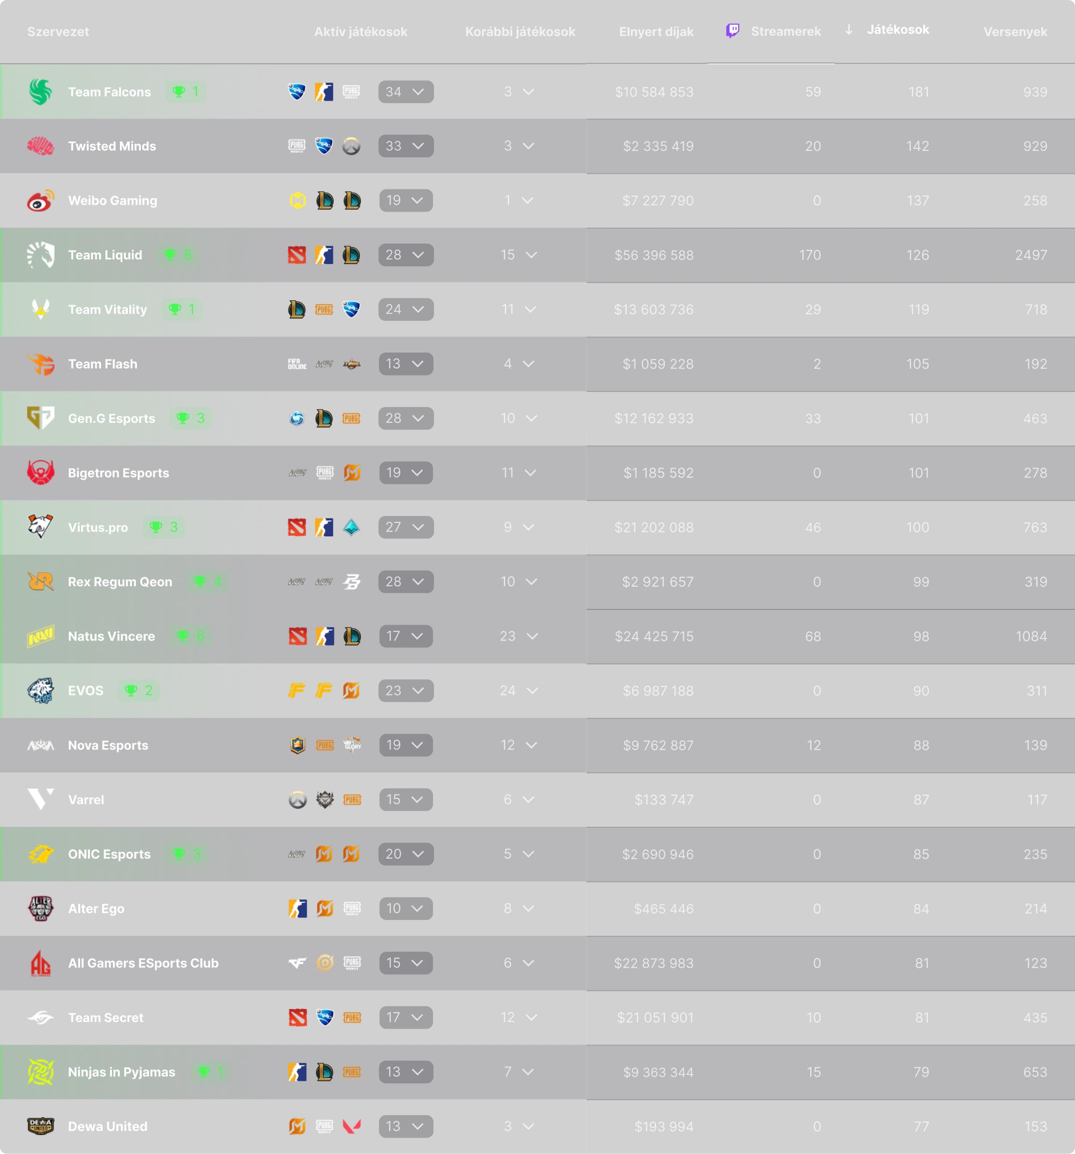Expand Gen.G Esports' 28 active players
Screen dimensions: 1075x1154
pos(406,418)
